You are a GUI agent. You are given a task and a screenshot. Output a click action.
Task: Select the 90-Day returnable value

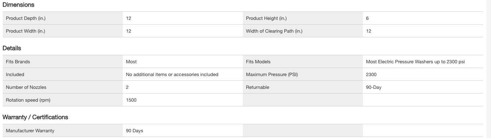[x=374, y=87]
